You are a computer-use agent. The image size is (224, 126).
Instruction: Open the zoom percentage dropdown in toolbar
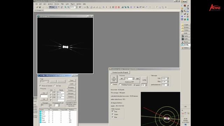[x=76, y=7]
